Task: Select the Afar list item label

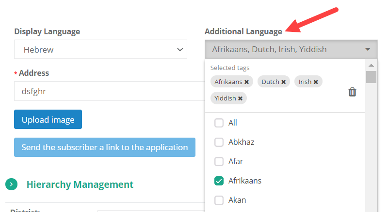Action: point(236,162)
